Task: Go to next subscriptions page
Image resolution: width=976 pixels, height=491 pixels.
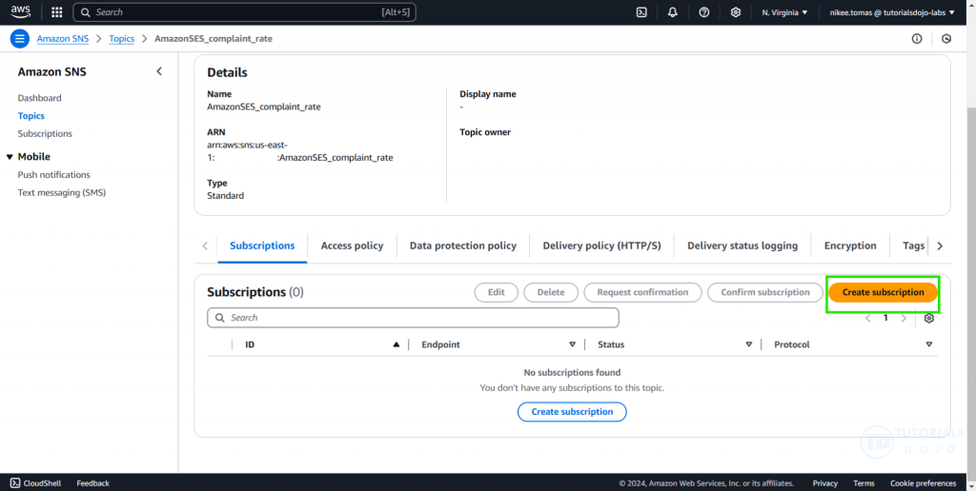Action: pyautogui.click(x=904, y=318)
